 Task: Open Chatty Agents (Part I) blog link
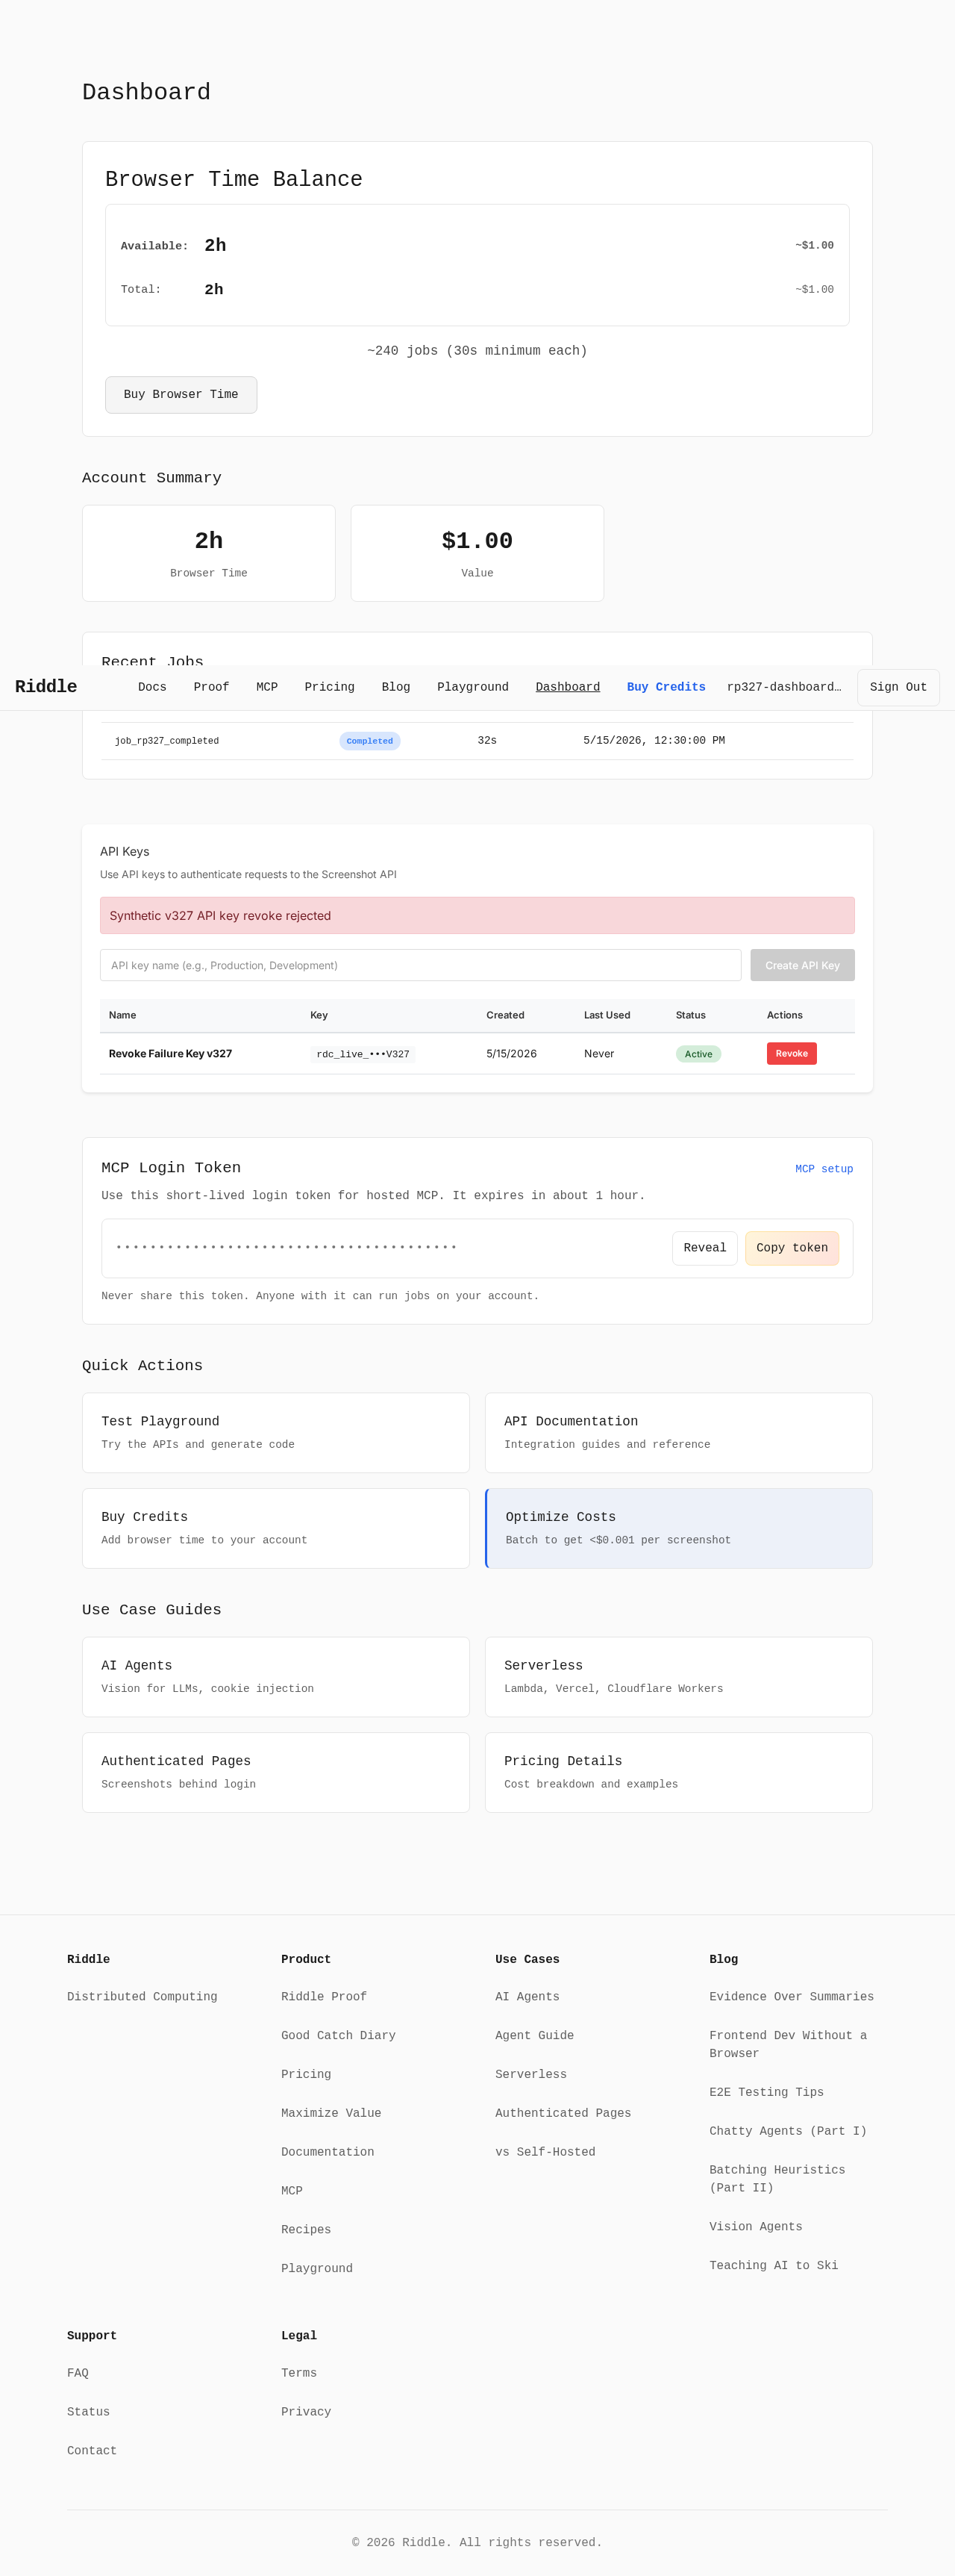click(788, 2132)
